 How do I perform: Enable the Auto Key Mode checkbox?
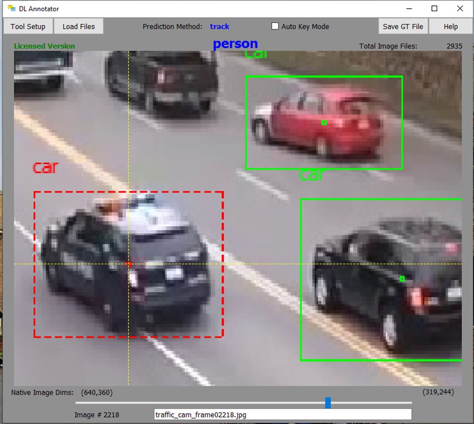click(275, 26)
